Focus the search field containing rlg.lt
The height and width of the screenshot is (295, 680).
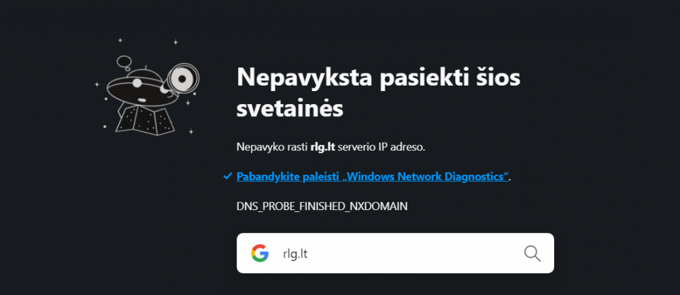pos(394,254)
